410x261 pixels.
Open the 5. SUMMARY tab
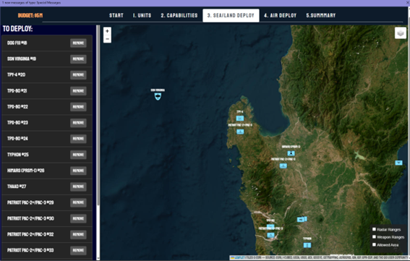(321, 15)
